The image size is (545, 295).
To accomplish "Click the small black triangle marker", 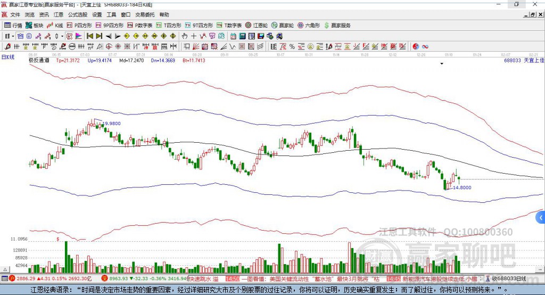I will pos(442,64).
